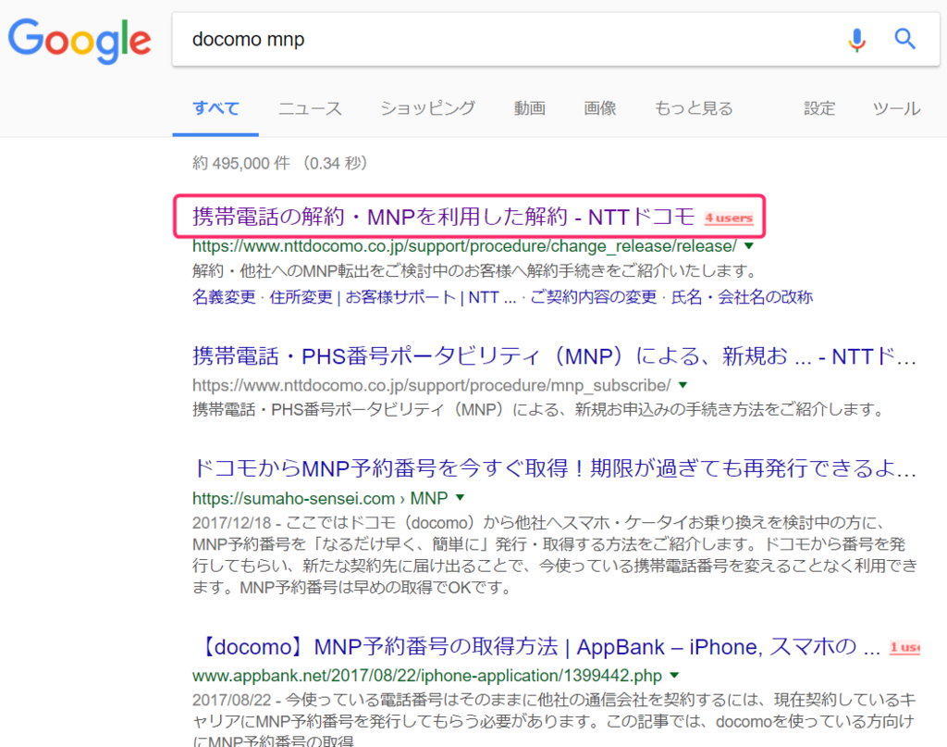Click the date 2017/12/18 in sumaho-sensei snippet
This screenshot has width=947, height=747.
[x=231, y=523]
